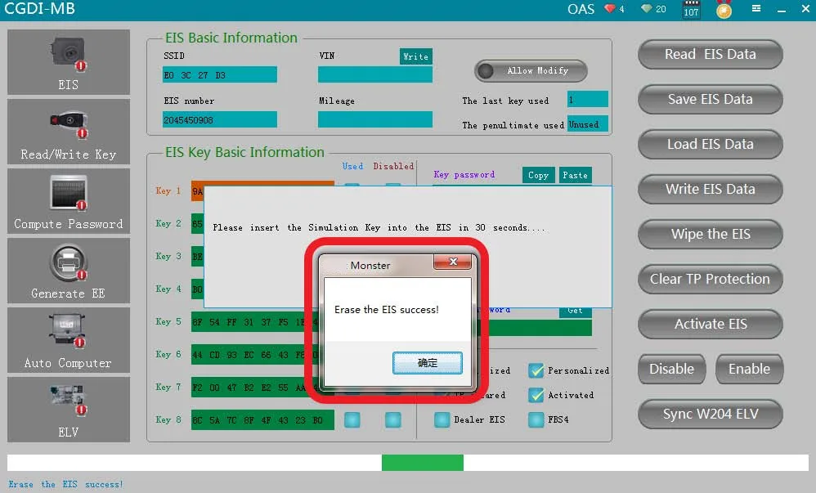Click the Key 2 row label

168,223
